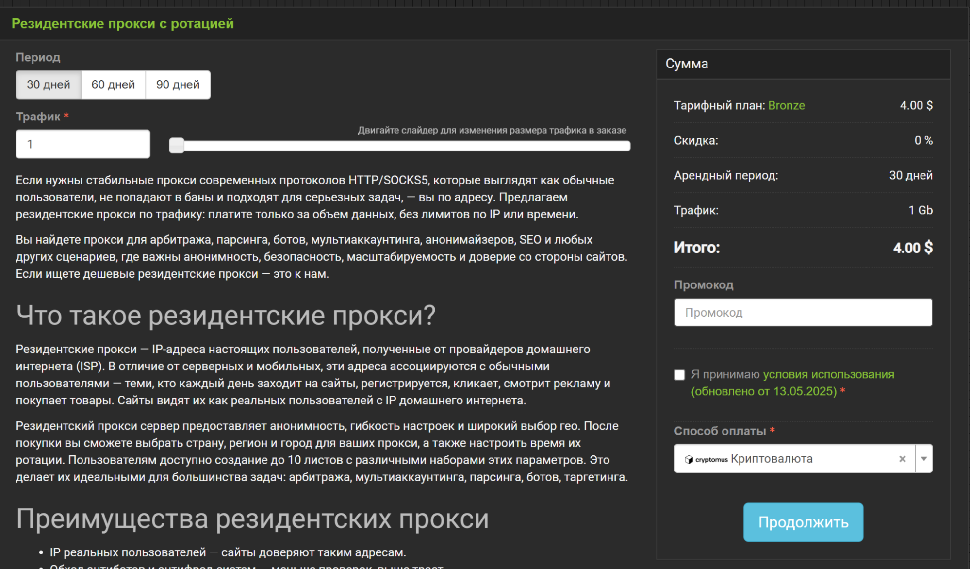The width and height of the screenshot is (970, 569).
Task: Select the 30 дней period tab
Action: (48, 84)
